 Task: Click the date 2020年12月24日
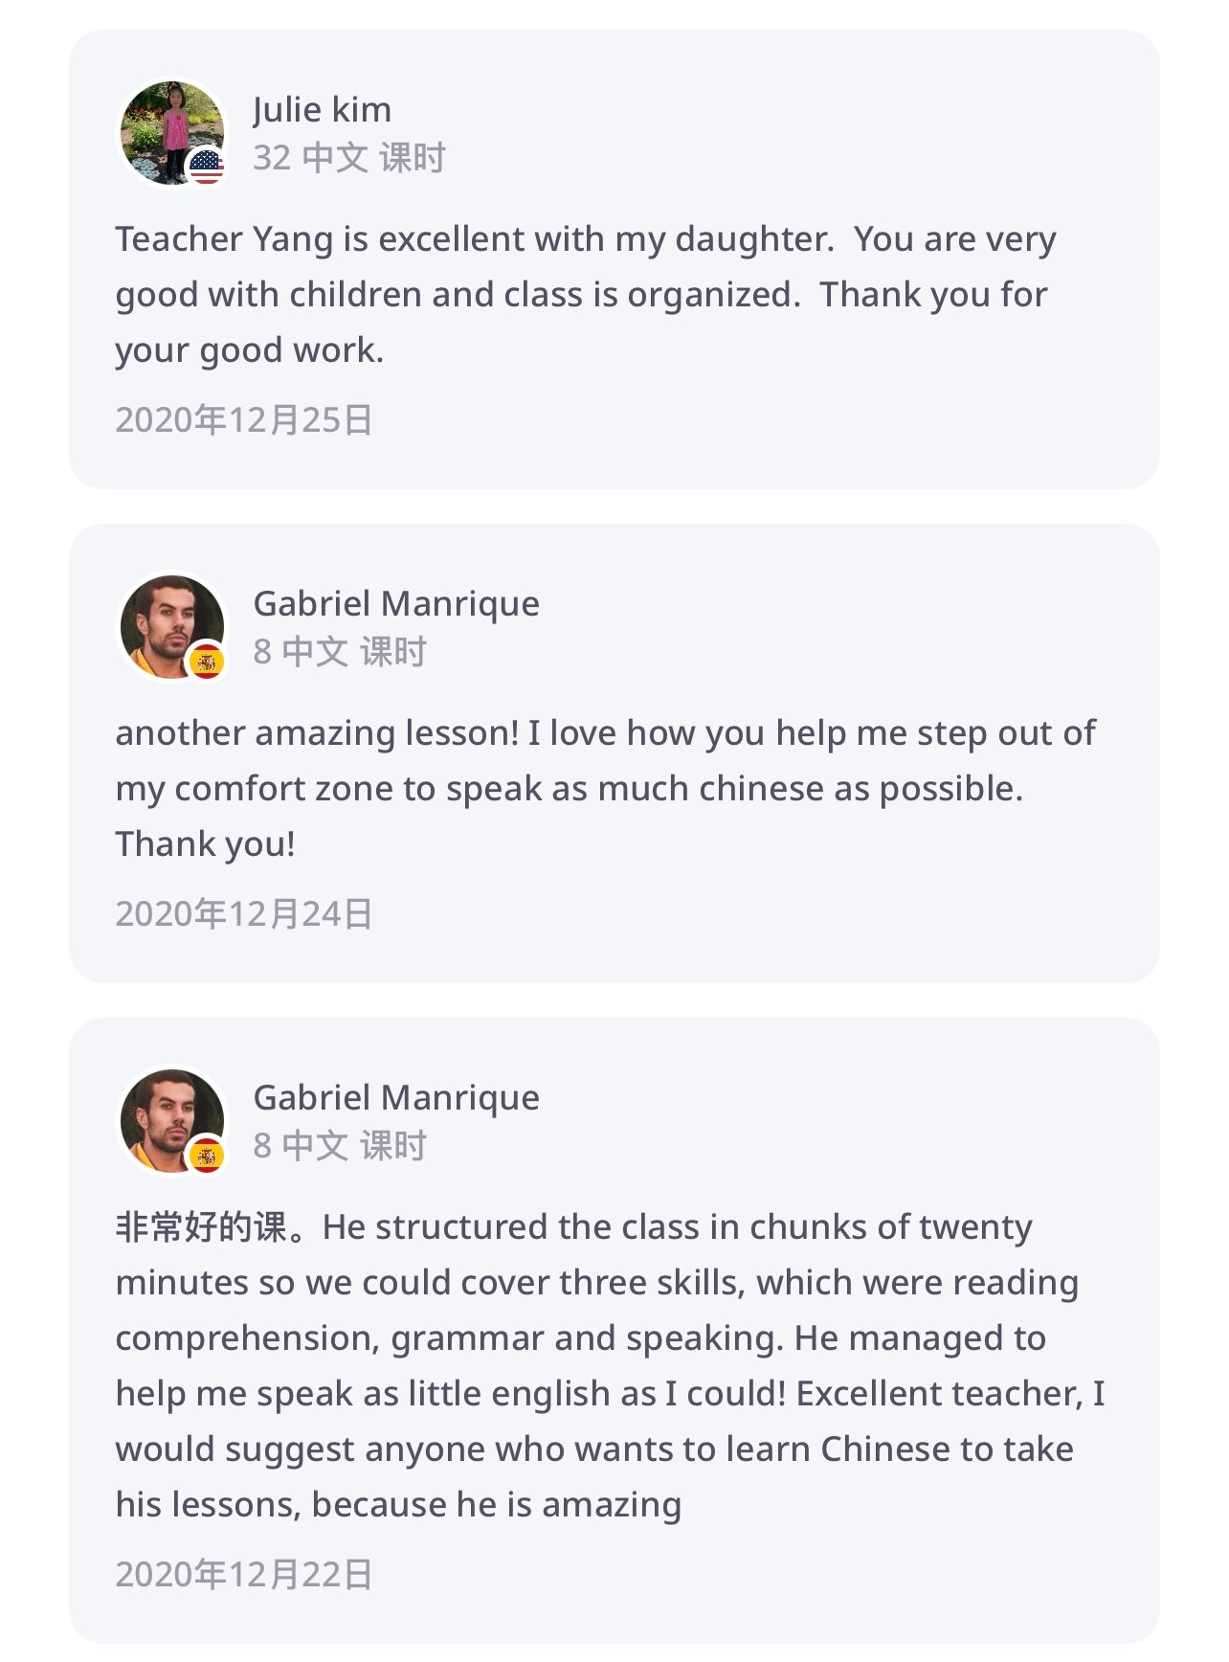(x=244, y=914)
